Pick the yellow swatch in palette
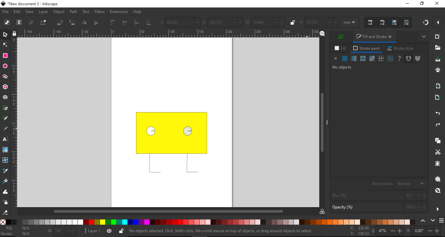The width and height of the screenshot is (445, 237). [x=103, y=222]
